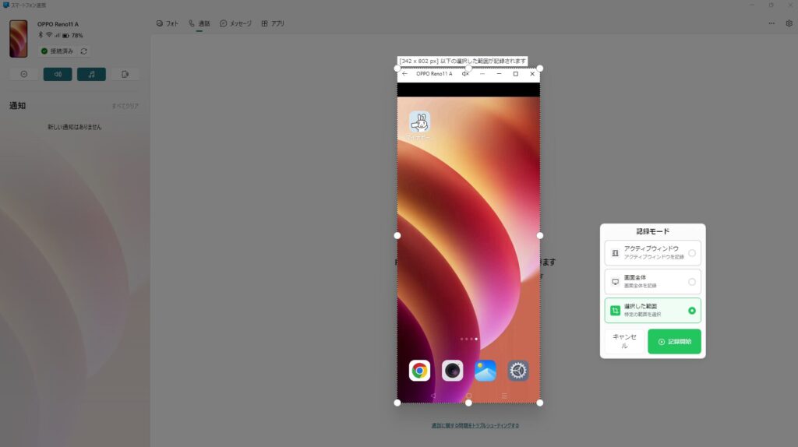The width and height of the screenshot is (798, 447).
Task: Toggle the do-not-disturb button
Action: click(x=24, y=74)
